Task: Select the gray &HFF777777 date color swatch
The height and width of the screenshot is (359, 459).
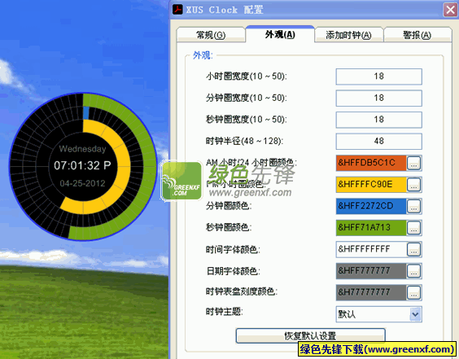Action: click(371, 271)
